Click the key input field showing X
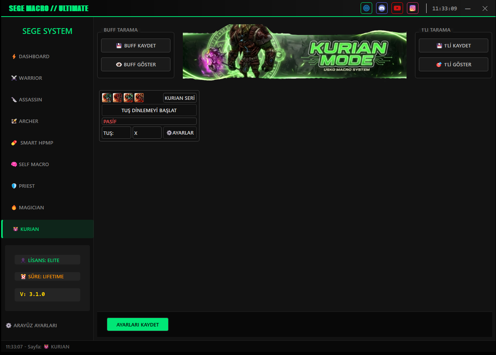The image size is (496, 355). (147, 133)
